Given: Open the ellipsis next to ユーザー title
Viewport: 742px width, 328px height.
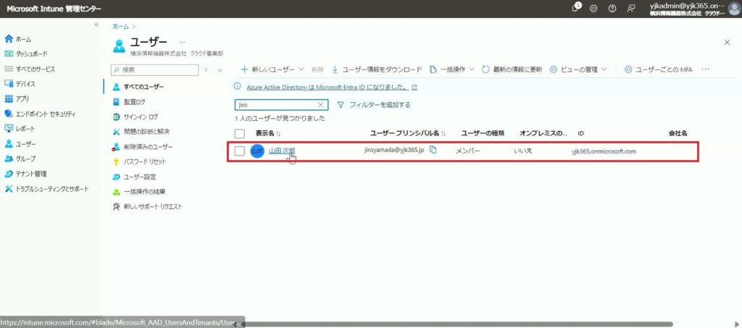Looking at the screenshot, I should (x=182, y=43).
